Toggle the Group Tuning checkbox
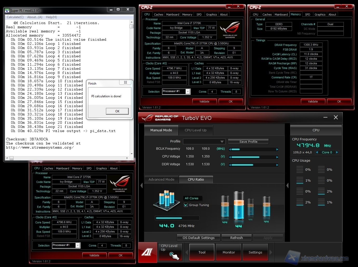Image resolution: width=358 pixels, height=267 pixels. [186, 205]
